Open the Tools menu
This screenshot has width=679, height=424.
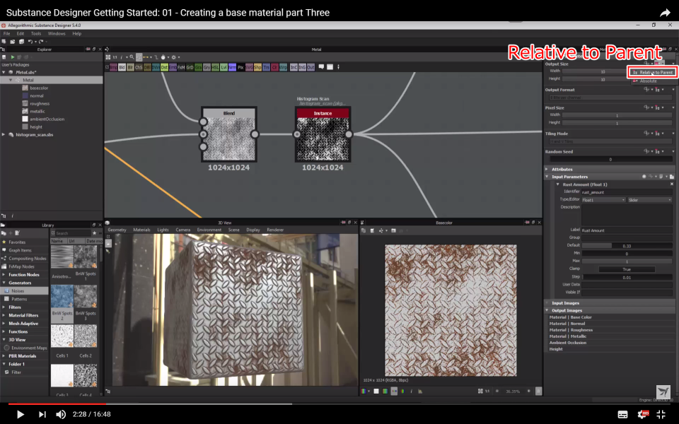tap(36, 33)
